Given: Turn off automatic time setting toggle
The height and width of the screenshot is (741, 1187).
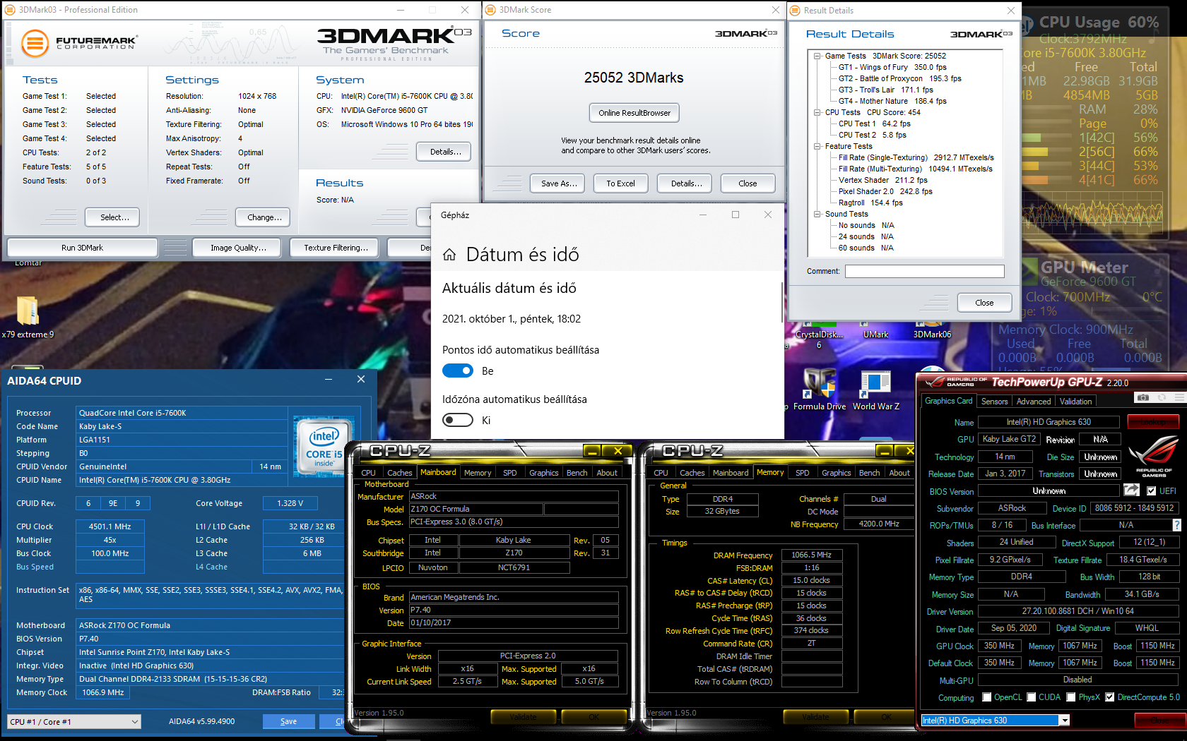Looking at the screenshot, I should (x=458, y=370).
